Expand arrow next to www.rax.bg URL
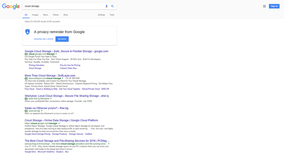Image resolution: width=284 pixels, height=157 pixels. tap(42, 111)
